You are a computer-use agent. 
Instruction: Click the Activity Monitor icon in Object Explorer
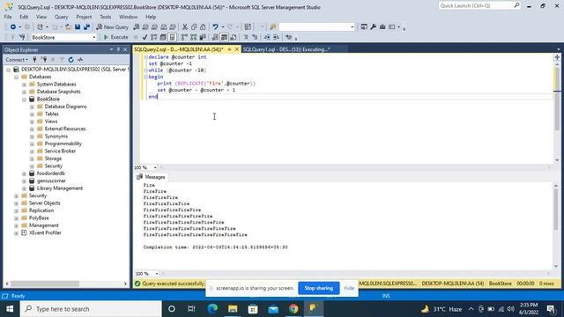pos(80,60)
